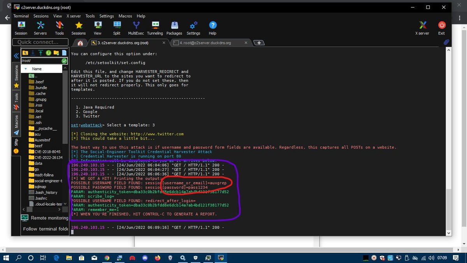This screenshot has height=263, width=467.
Task: Click Remote monitoring icon
Action: [x=25, y=218]
